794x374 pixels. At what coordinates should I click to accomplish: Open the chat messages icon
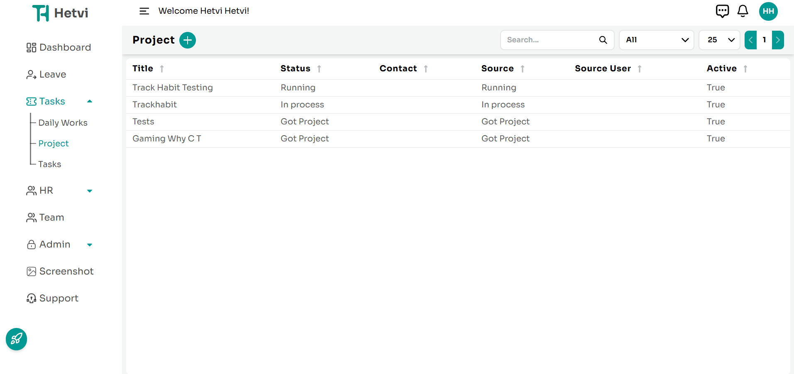point(722,11)
